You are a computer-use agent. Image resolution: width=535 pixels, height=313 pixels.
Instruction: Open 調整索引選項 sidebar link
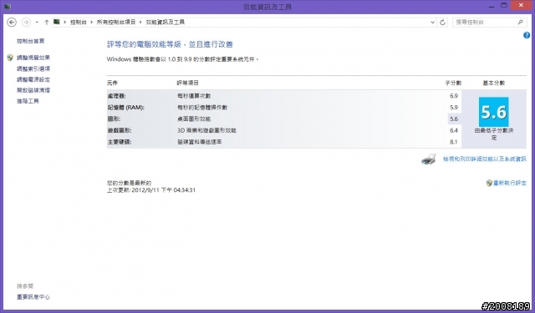tap(33, 68)
